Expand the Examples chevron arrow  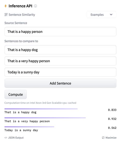(111, 15)
